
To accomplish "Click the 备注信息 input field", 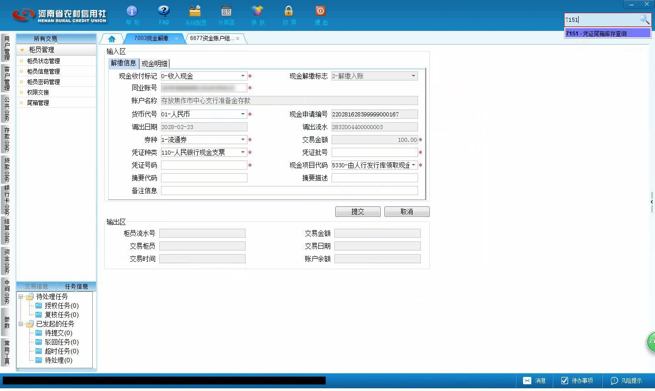I will point(289,190).
